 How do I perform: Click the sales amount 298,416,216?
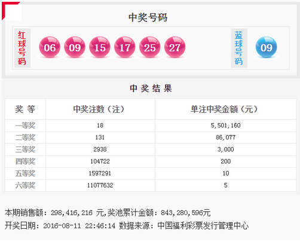pos(72,213)
